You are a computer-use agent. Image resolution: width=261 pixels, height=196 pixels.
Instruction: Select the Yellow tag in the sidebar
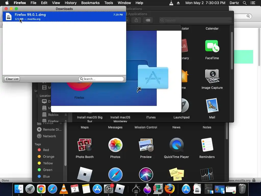[x=45, y=163]
